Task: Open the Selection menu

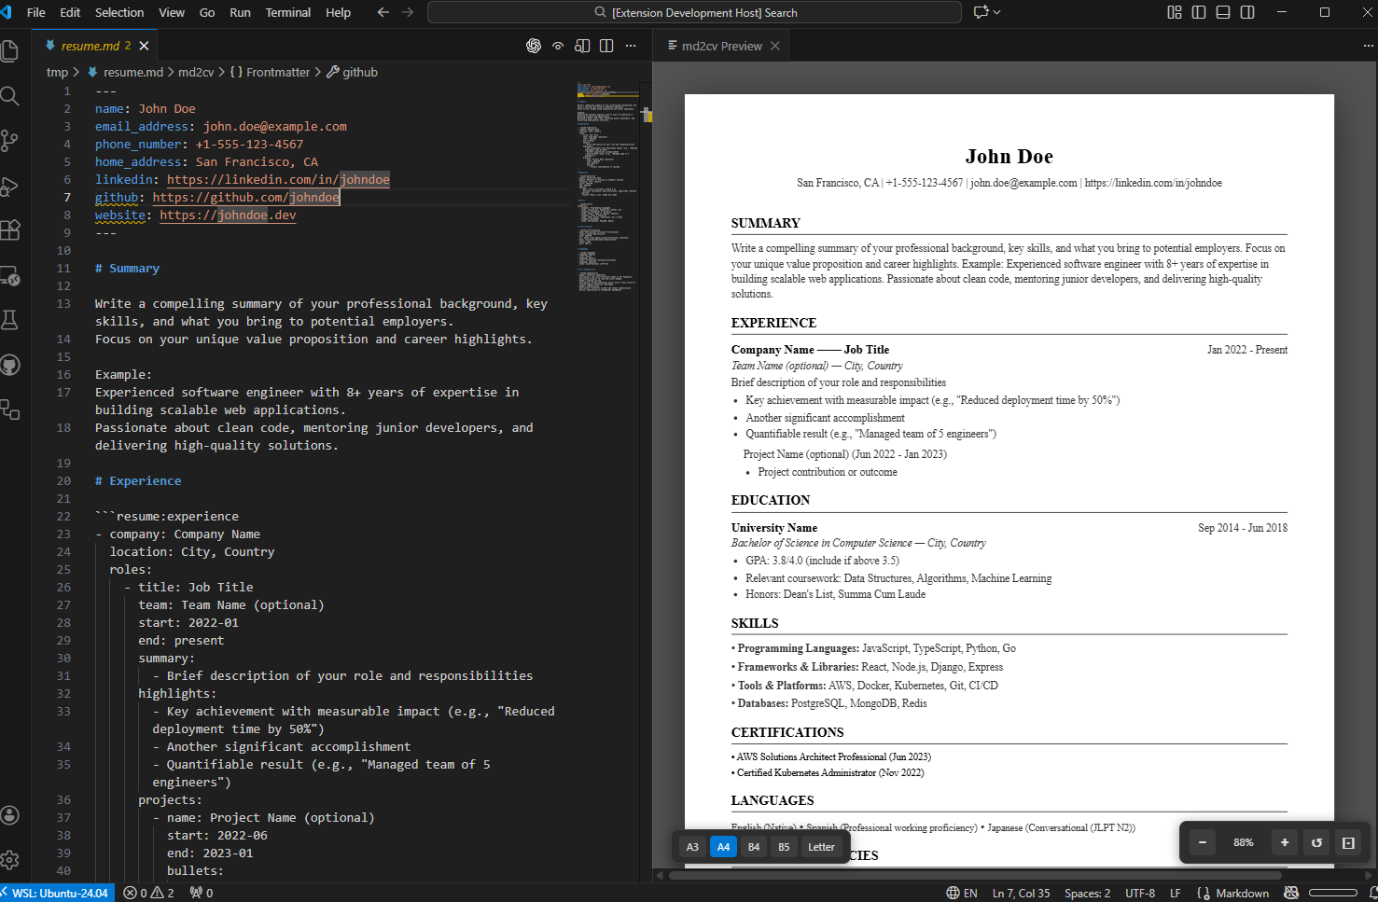Action: [x=119, y=12]
